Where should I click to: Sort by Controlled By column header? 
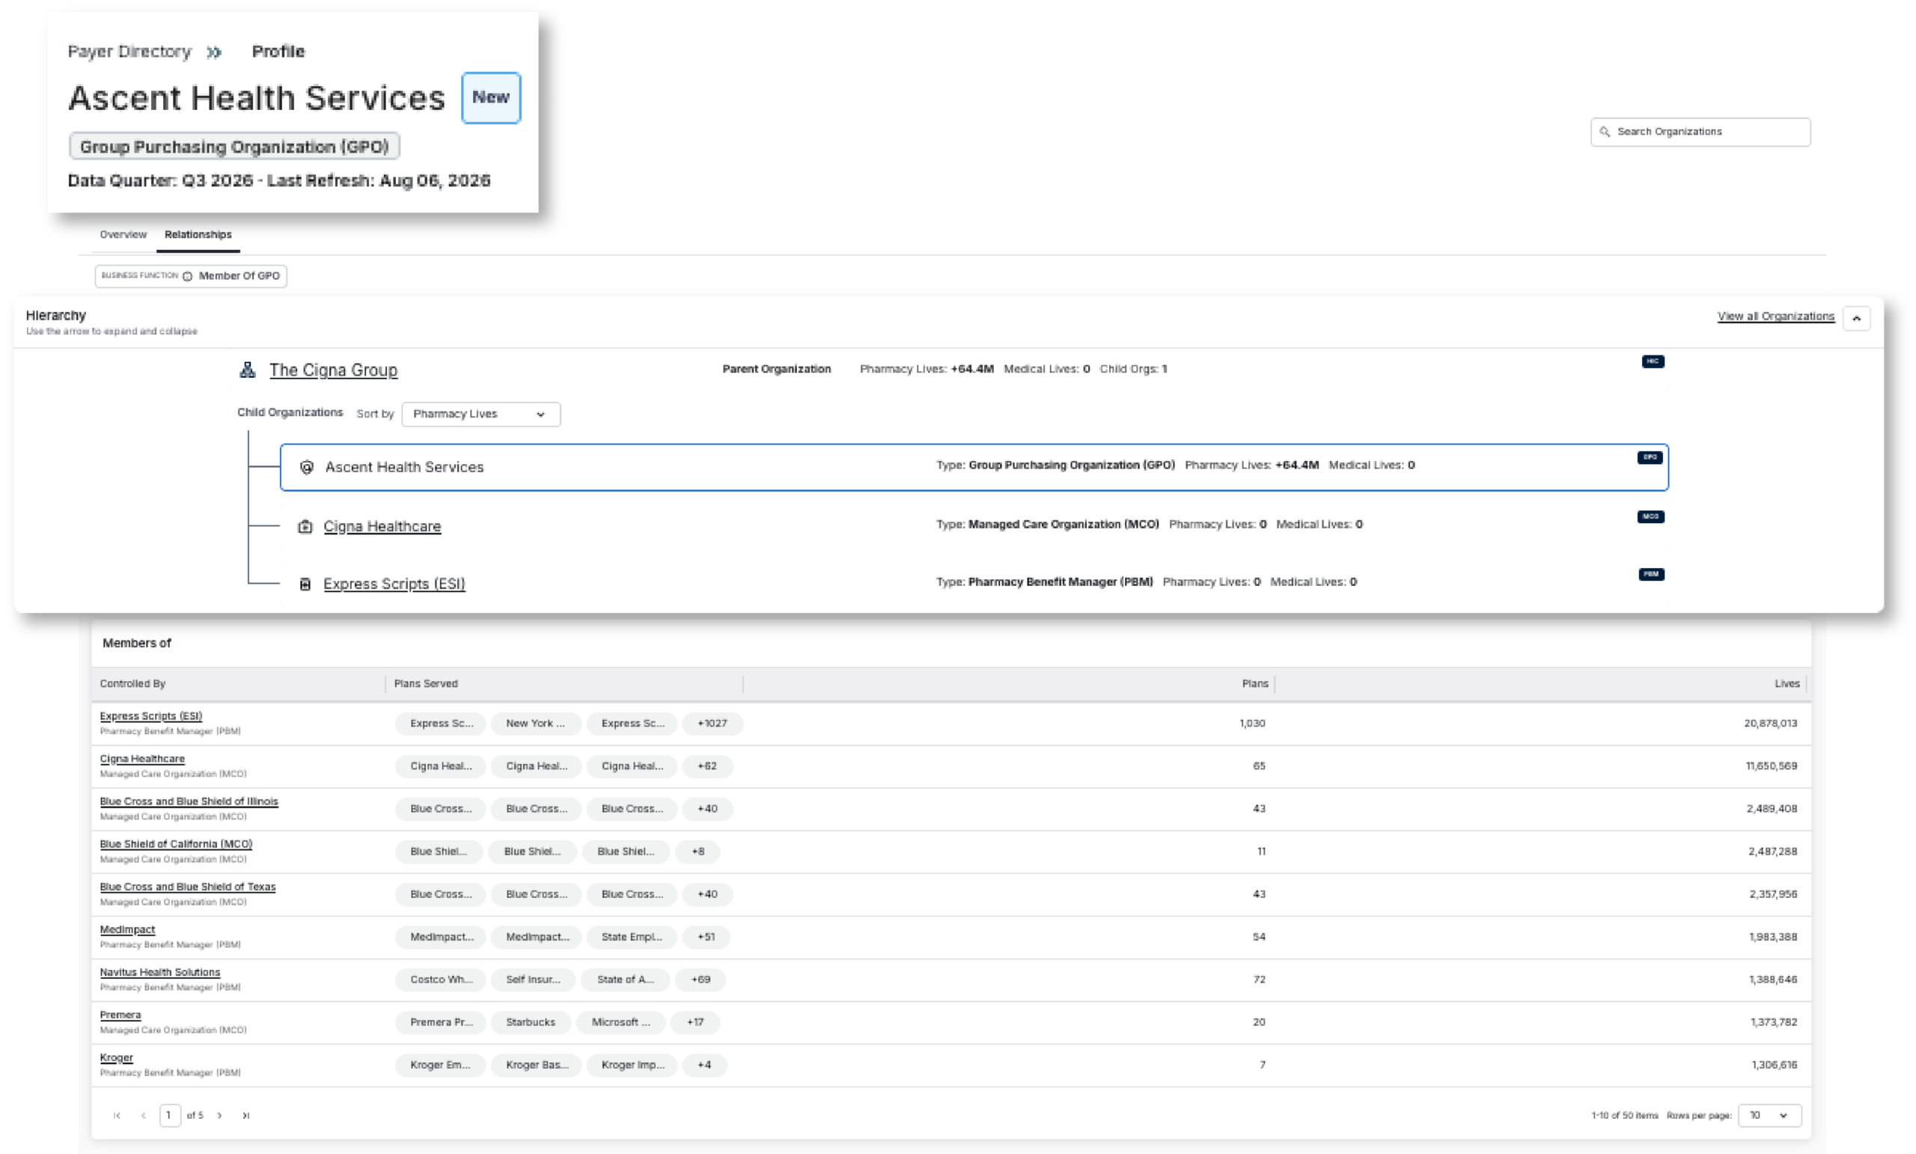[x=133, y=684]
